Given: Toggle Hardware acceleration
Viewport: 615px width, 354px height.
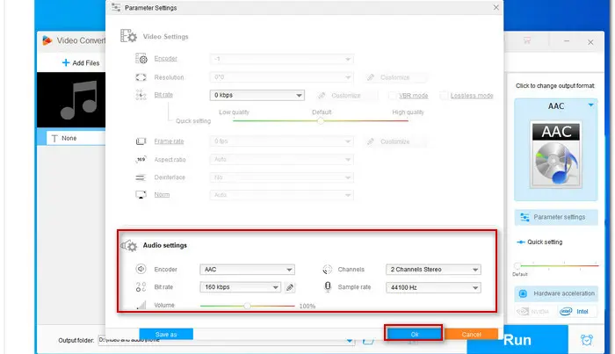Looking at the screenshot, I should click(556, 293).
